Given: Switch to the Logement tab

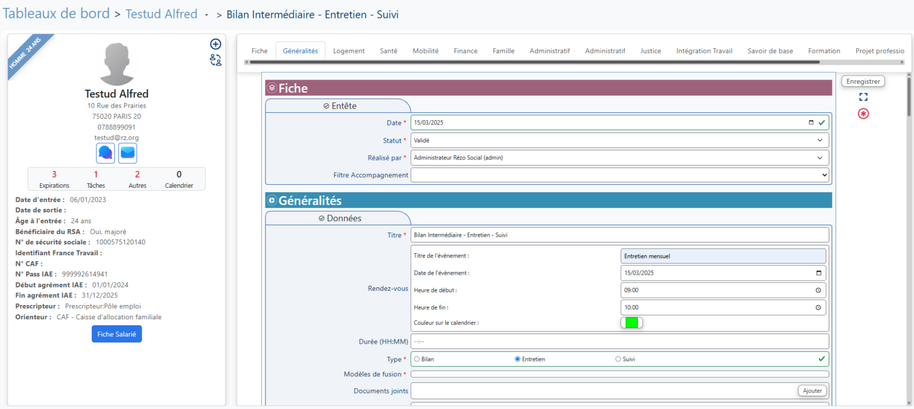Looking at the screenshot, I should [349, 51].
